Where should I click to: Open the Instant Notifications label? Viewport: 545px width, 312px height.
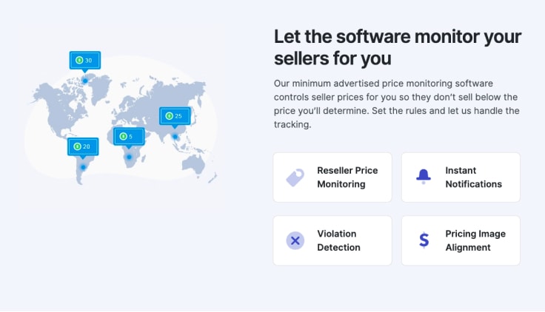(473, 177)
